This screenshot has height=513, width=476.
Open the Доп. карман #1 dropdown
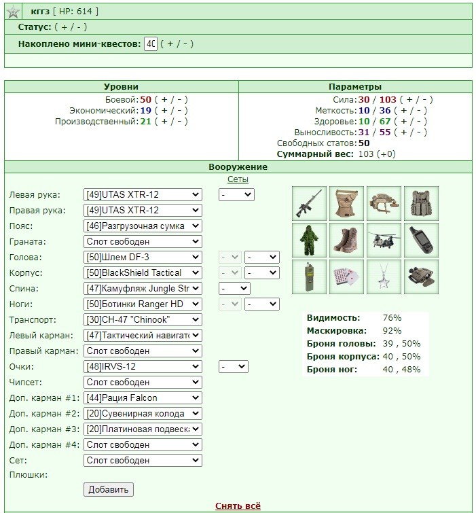pyautogui.click(x=143, y=398)
